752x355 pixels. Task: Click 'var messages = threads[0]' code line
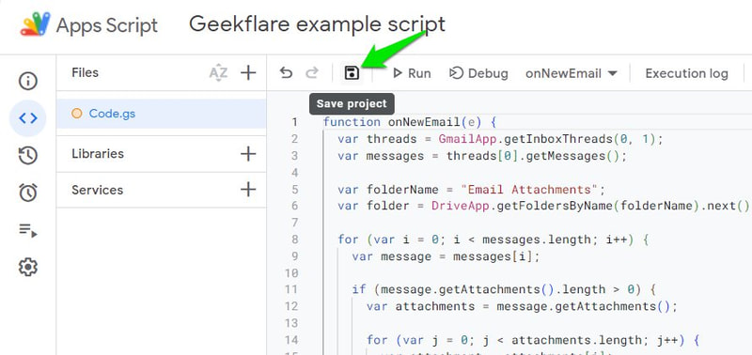482,156
